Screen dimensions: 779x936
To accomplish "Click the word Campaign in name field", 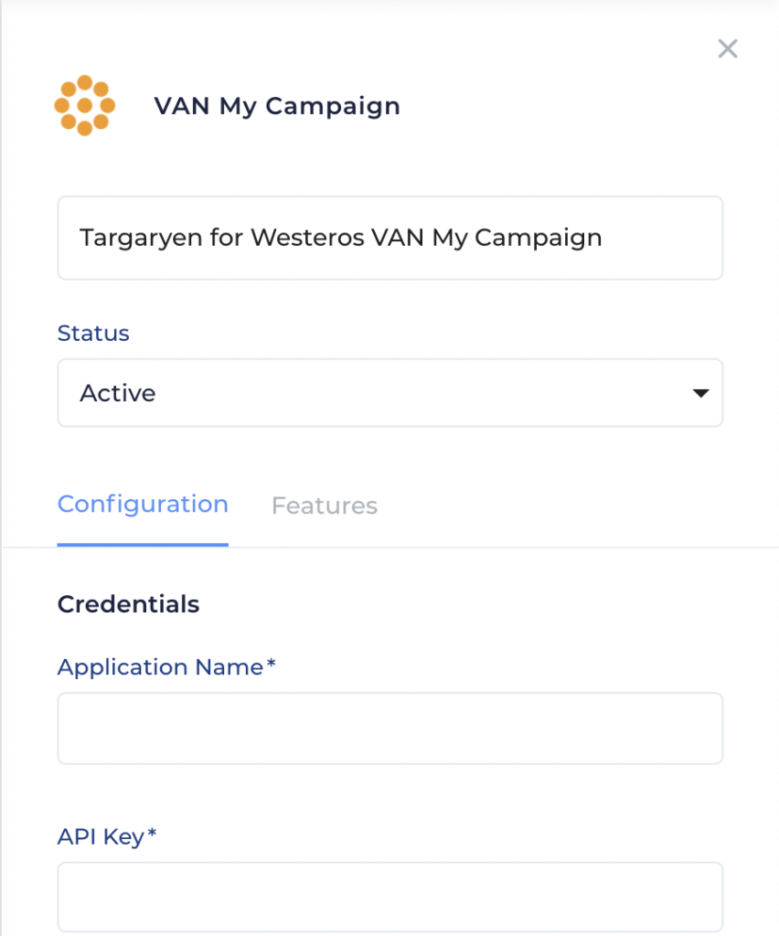I will 539,239.
